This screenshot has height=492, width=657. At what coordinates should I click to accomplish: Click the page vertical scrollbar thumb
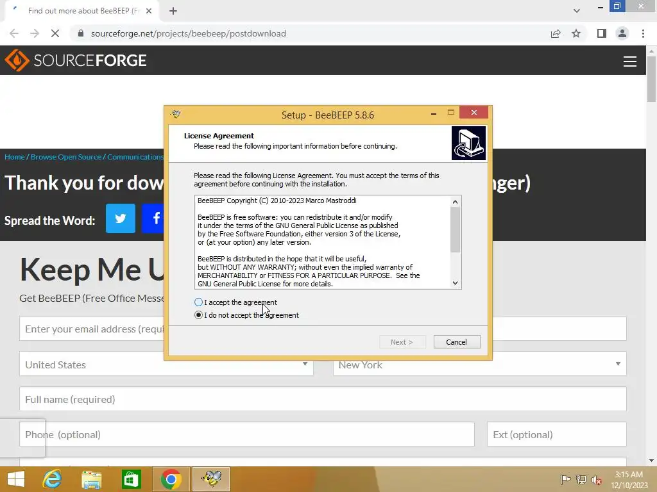651,79
